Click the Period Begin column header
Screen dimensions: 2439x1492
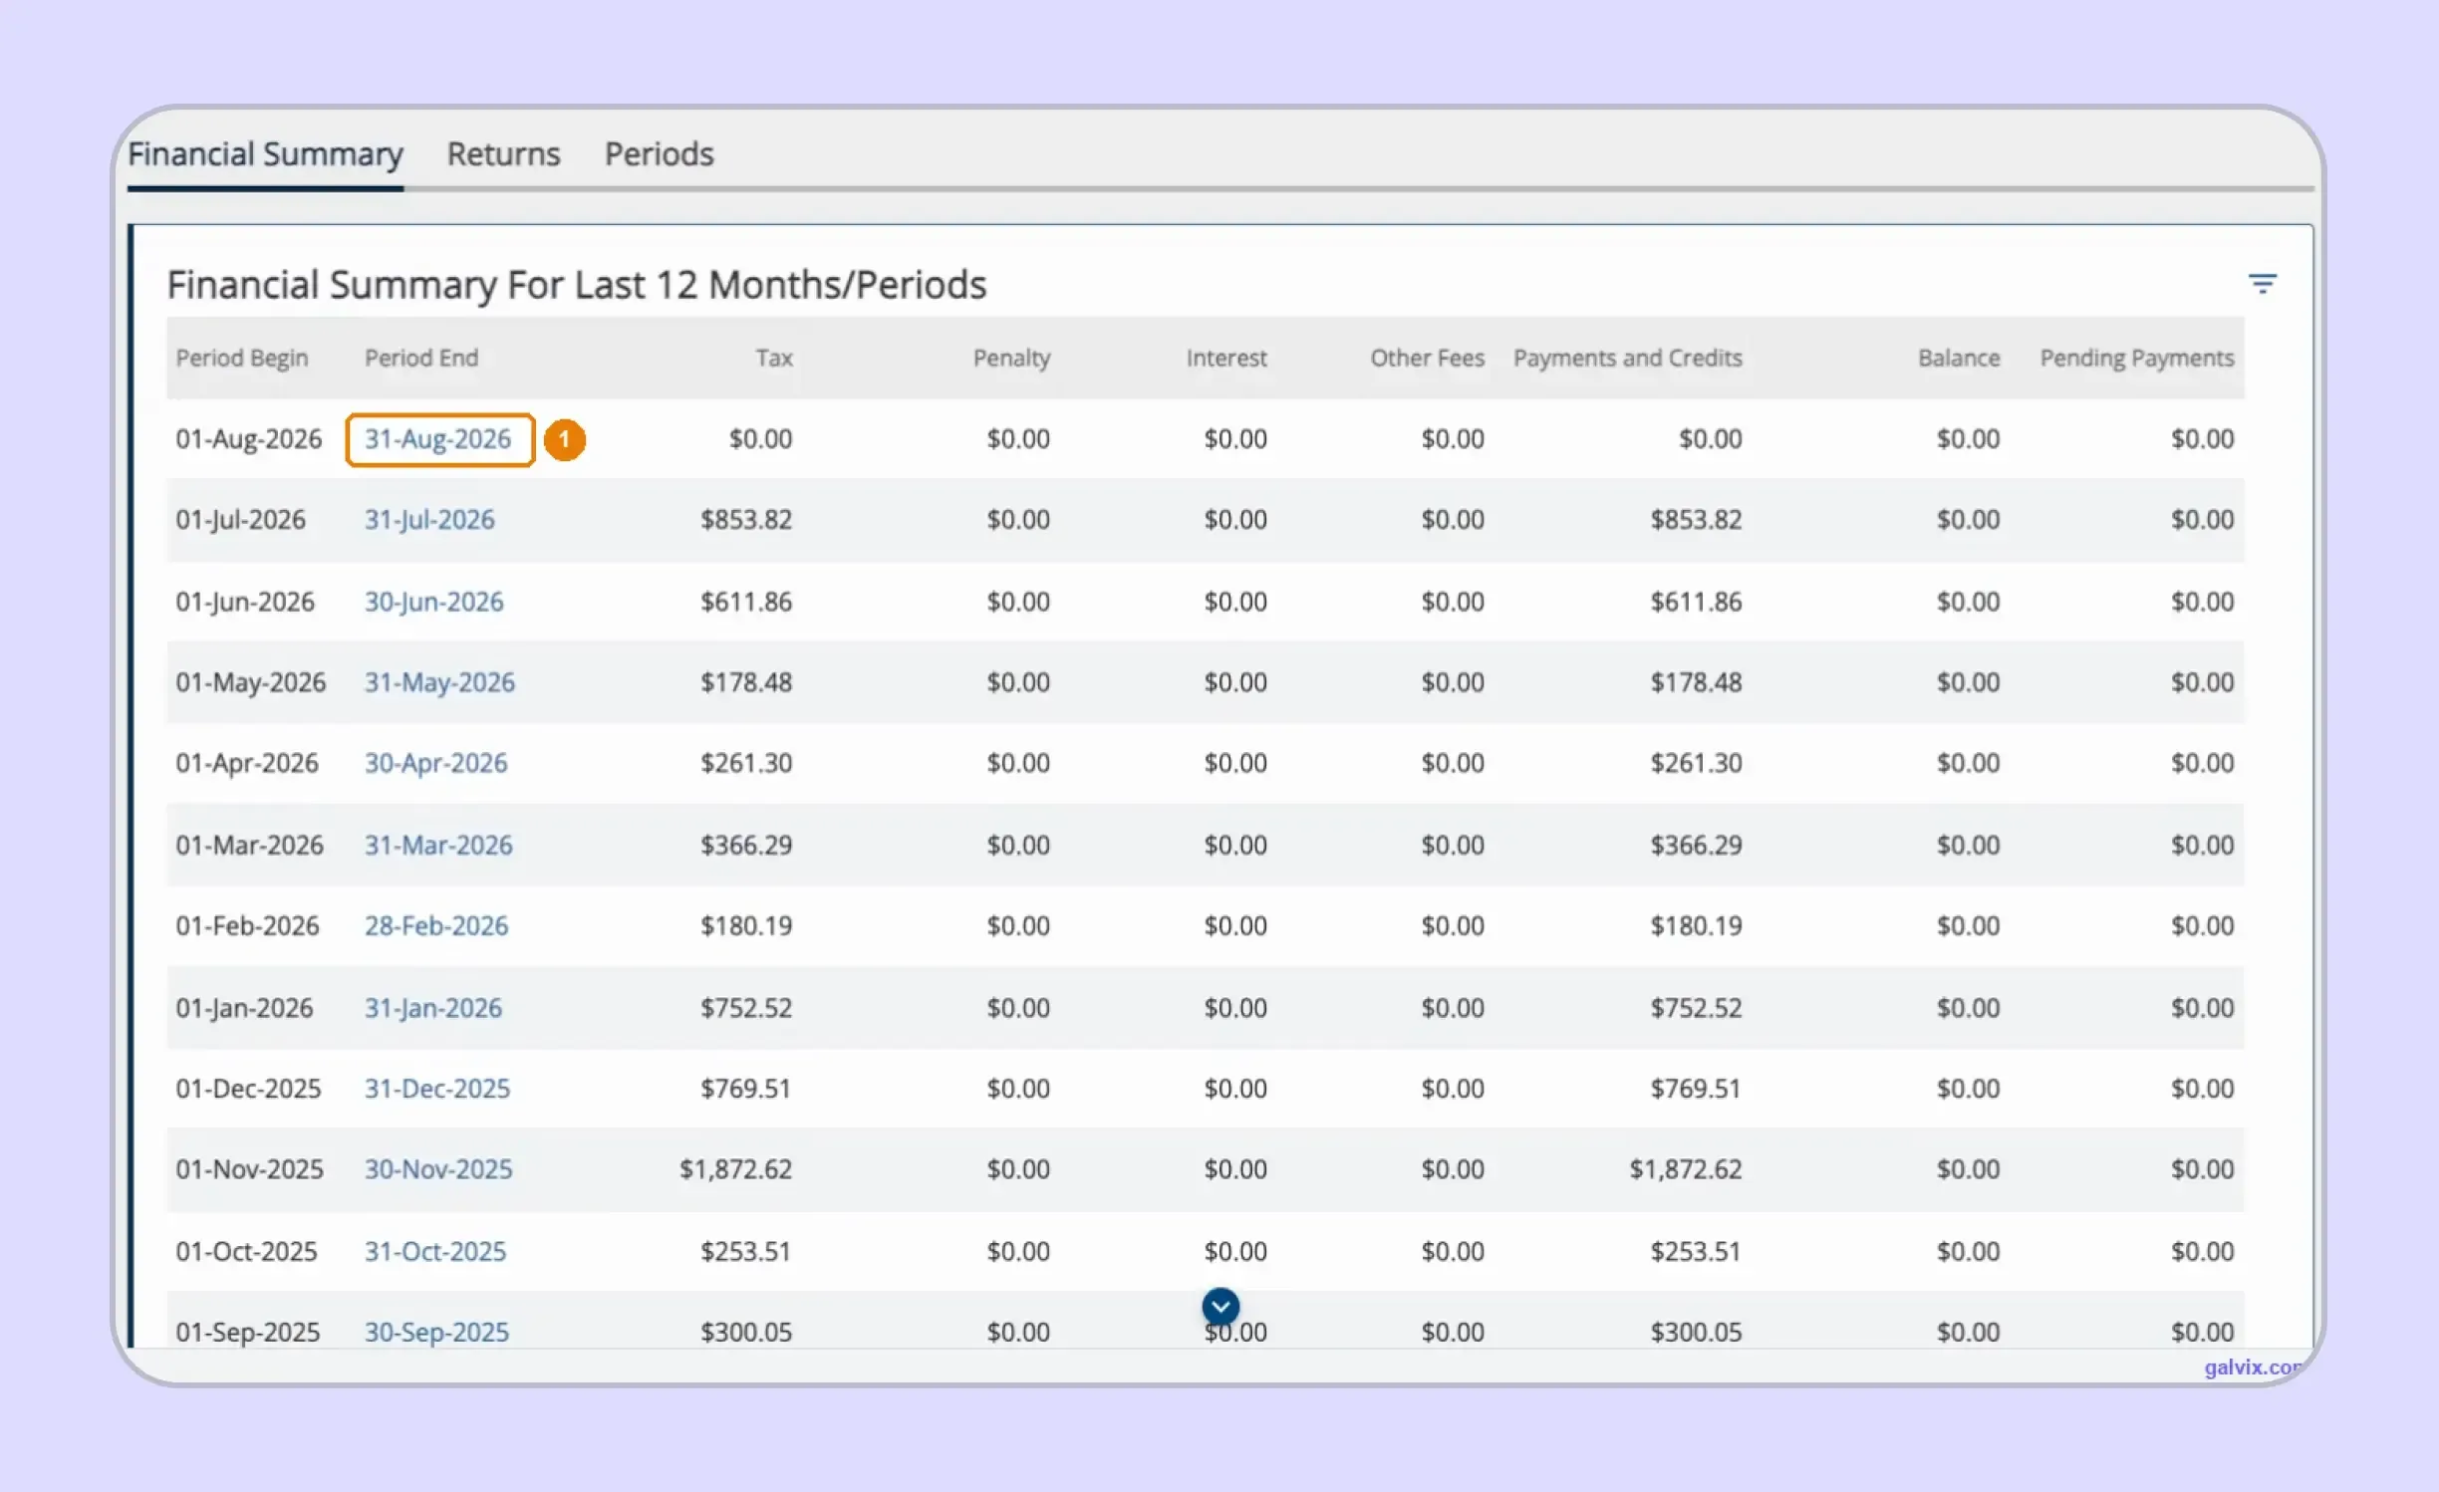242,358
